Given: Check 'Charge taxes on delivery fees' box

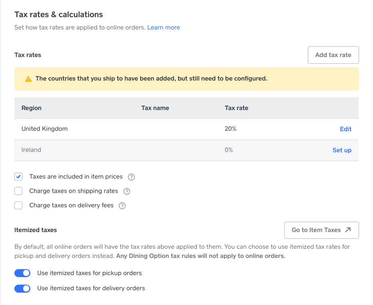Looking at the screenshot, I should pos(18,205).
